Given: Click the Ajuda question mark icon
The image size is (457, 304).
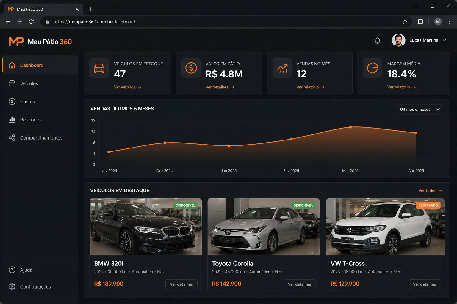Looking at the screenshot, I should [x=12, y=270].
